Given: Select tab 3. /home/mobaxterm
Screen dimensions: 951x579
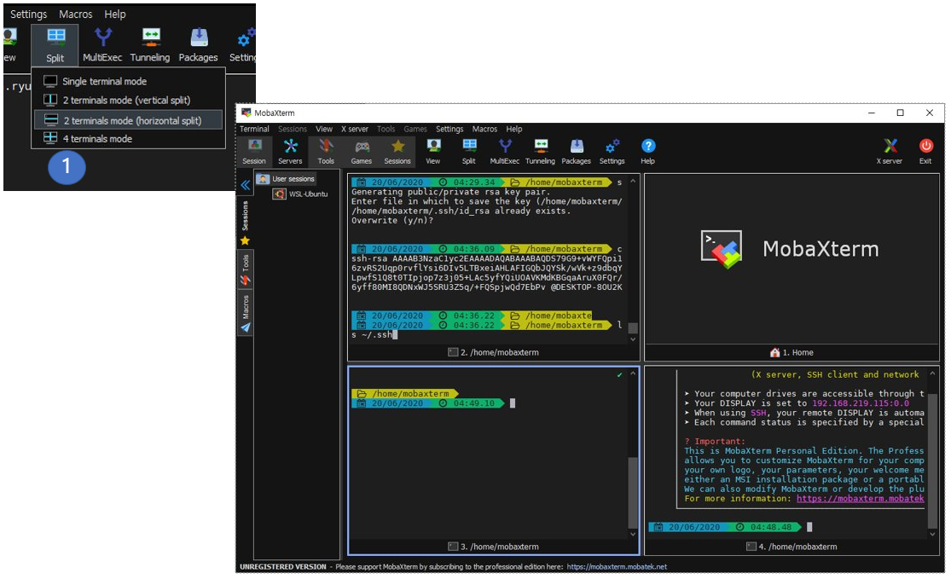Looking at the screenshot, I should coord(493,547).
